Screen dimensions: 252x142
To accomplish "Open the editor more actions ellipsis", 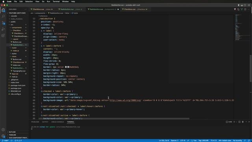I will pyautogui.click(x=248, y=9).
